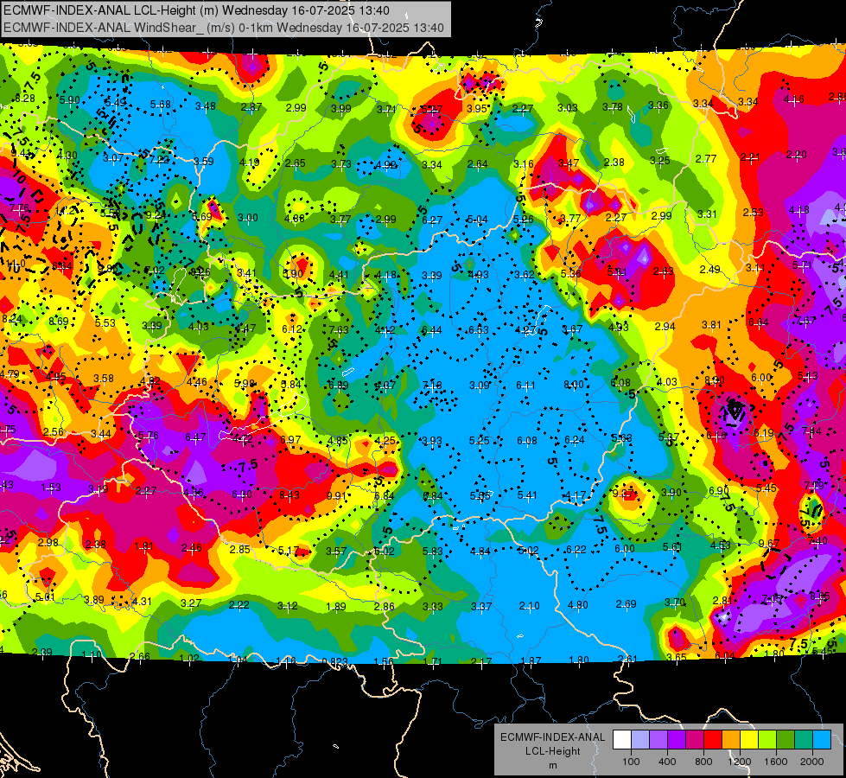Image resolution: width=846 pixels, height=778 pixels.
Task: Click the grid value 14.2
Action: [x=66, y=211]
